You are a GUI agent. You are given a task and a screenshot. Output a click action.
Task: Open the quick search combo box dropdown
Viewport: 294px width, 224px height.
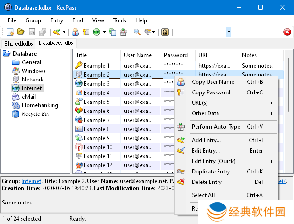tap(229, 32)
